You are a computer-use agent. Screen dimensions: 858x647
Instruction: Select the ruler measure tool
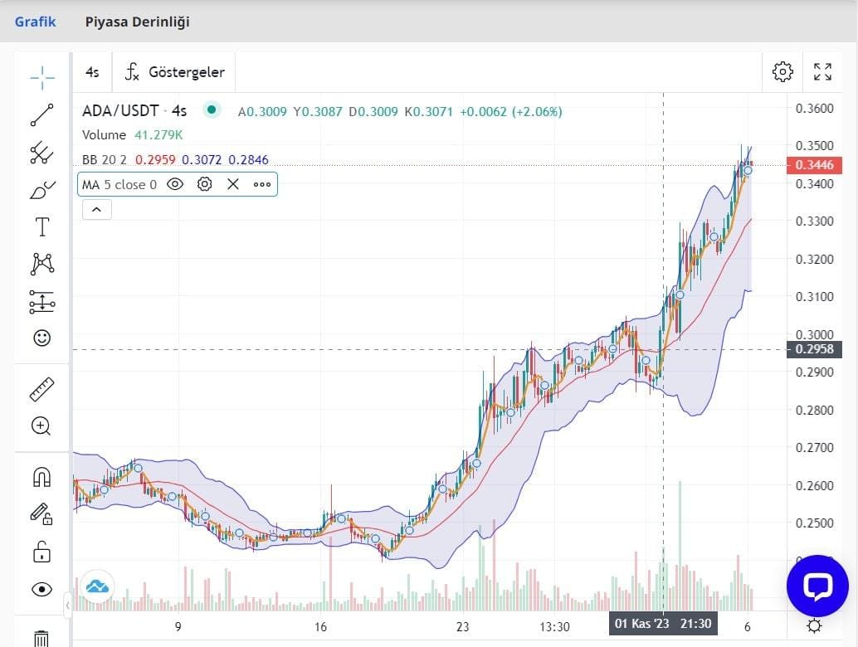click(x=42, y=388)
